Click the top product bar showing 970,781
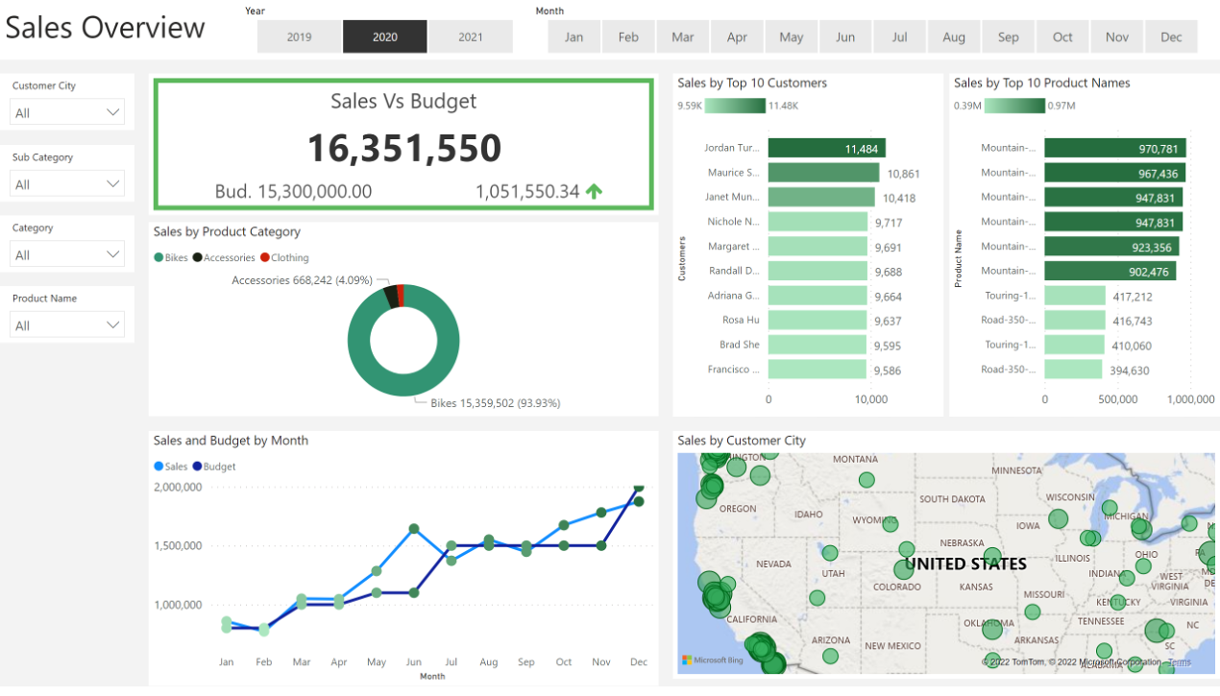 coord(1114,148)
